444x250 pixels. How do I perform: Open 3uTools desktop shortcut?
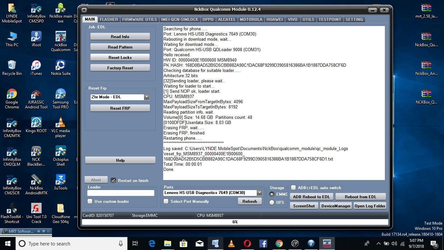[x=61, y=182]
